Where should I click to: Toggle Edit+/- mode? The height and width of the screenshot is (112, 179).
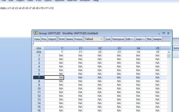pyautogui.click(x=130, y=39)
